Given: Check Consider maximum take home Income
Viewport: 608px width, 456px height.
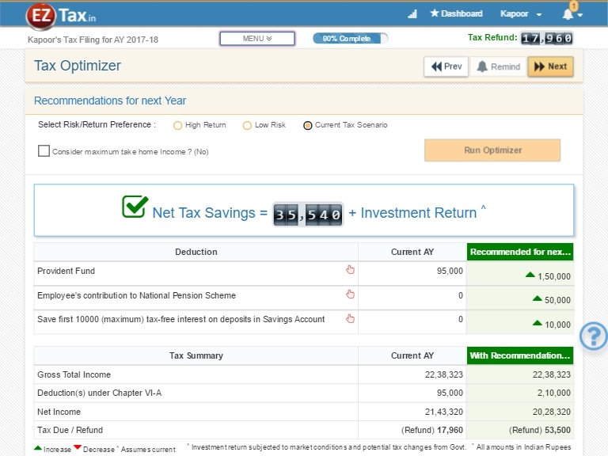Looking at the screenshot, I should coord(44,151).
